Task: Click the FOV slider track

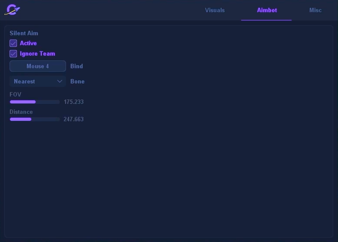Action: [35, 102]
